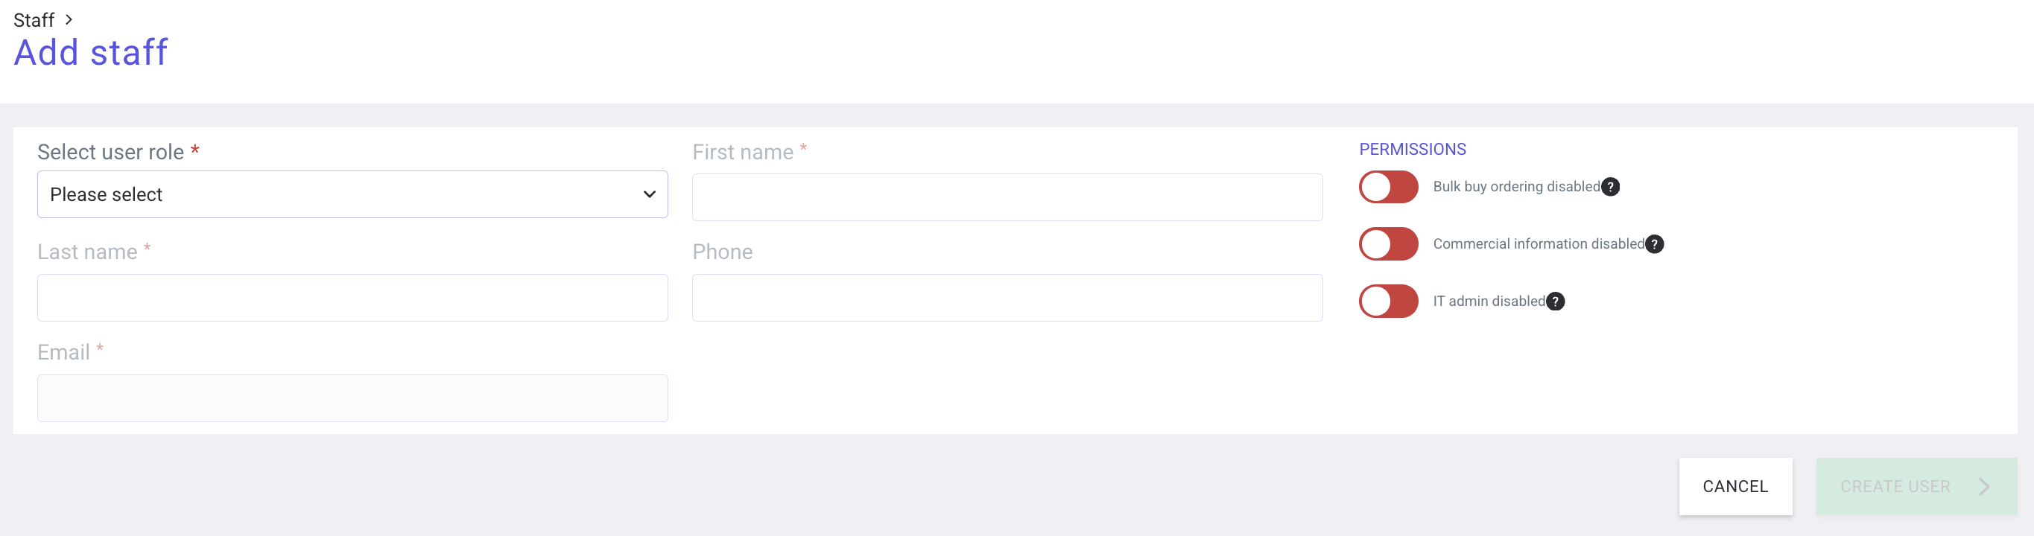Click the user role dropdown chevron arrow
Image resolution: width=2034 pixels, height=536 pixels.
(649, 194)
